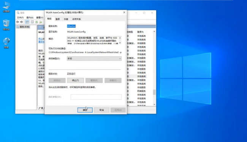Open the 文件(F) menu in Services window
Viewport: 247px width, 142px height.
[x=20, y=17]
